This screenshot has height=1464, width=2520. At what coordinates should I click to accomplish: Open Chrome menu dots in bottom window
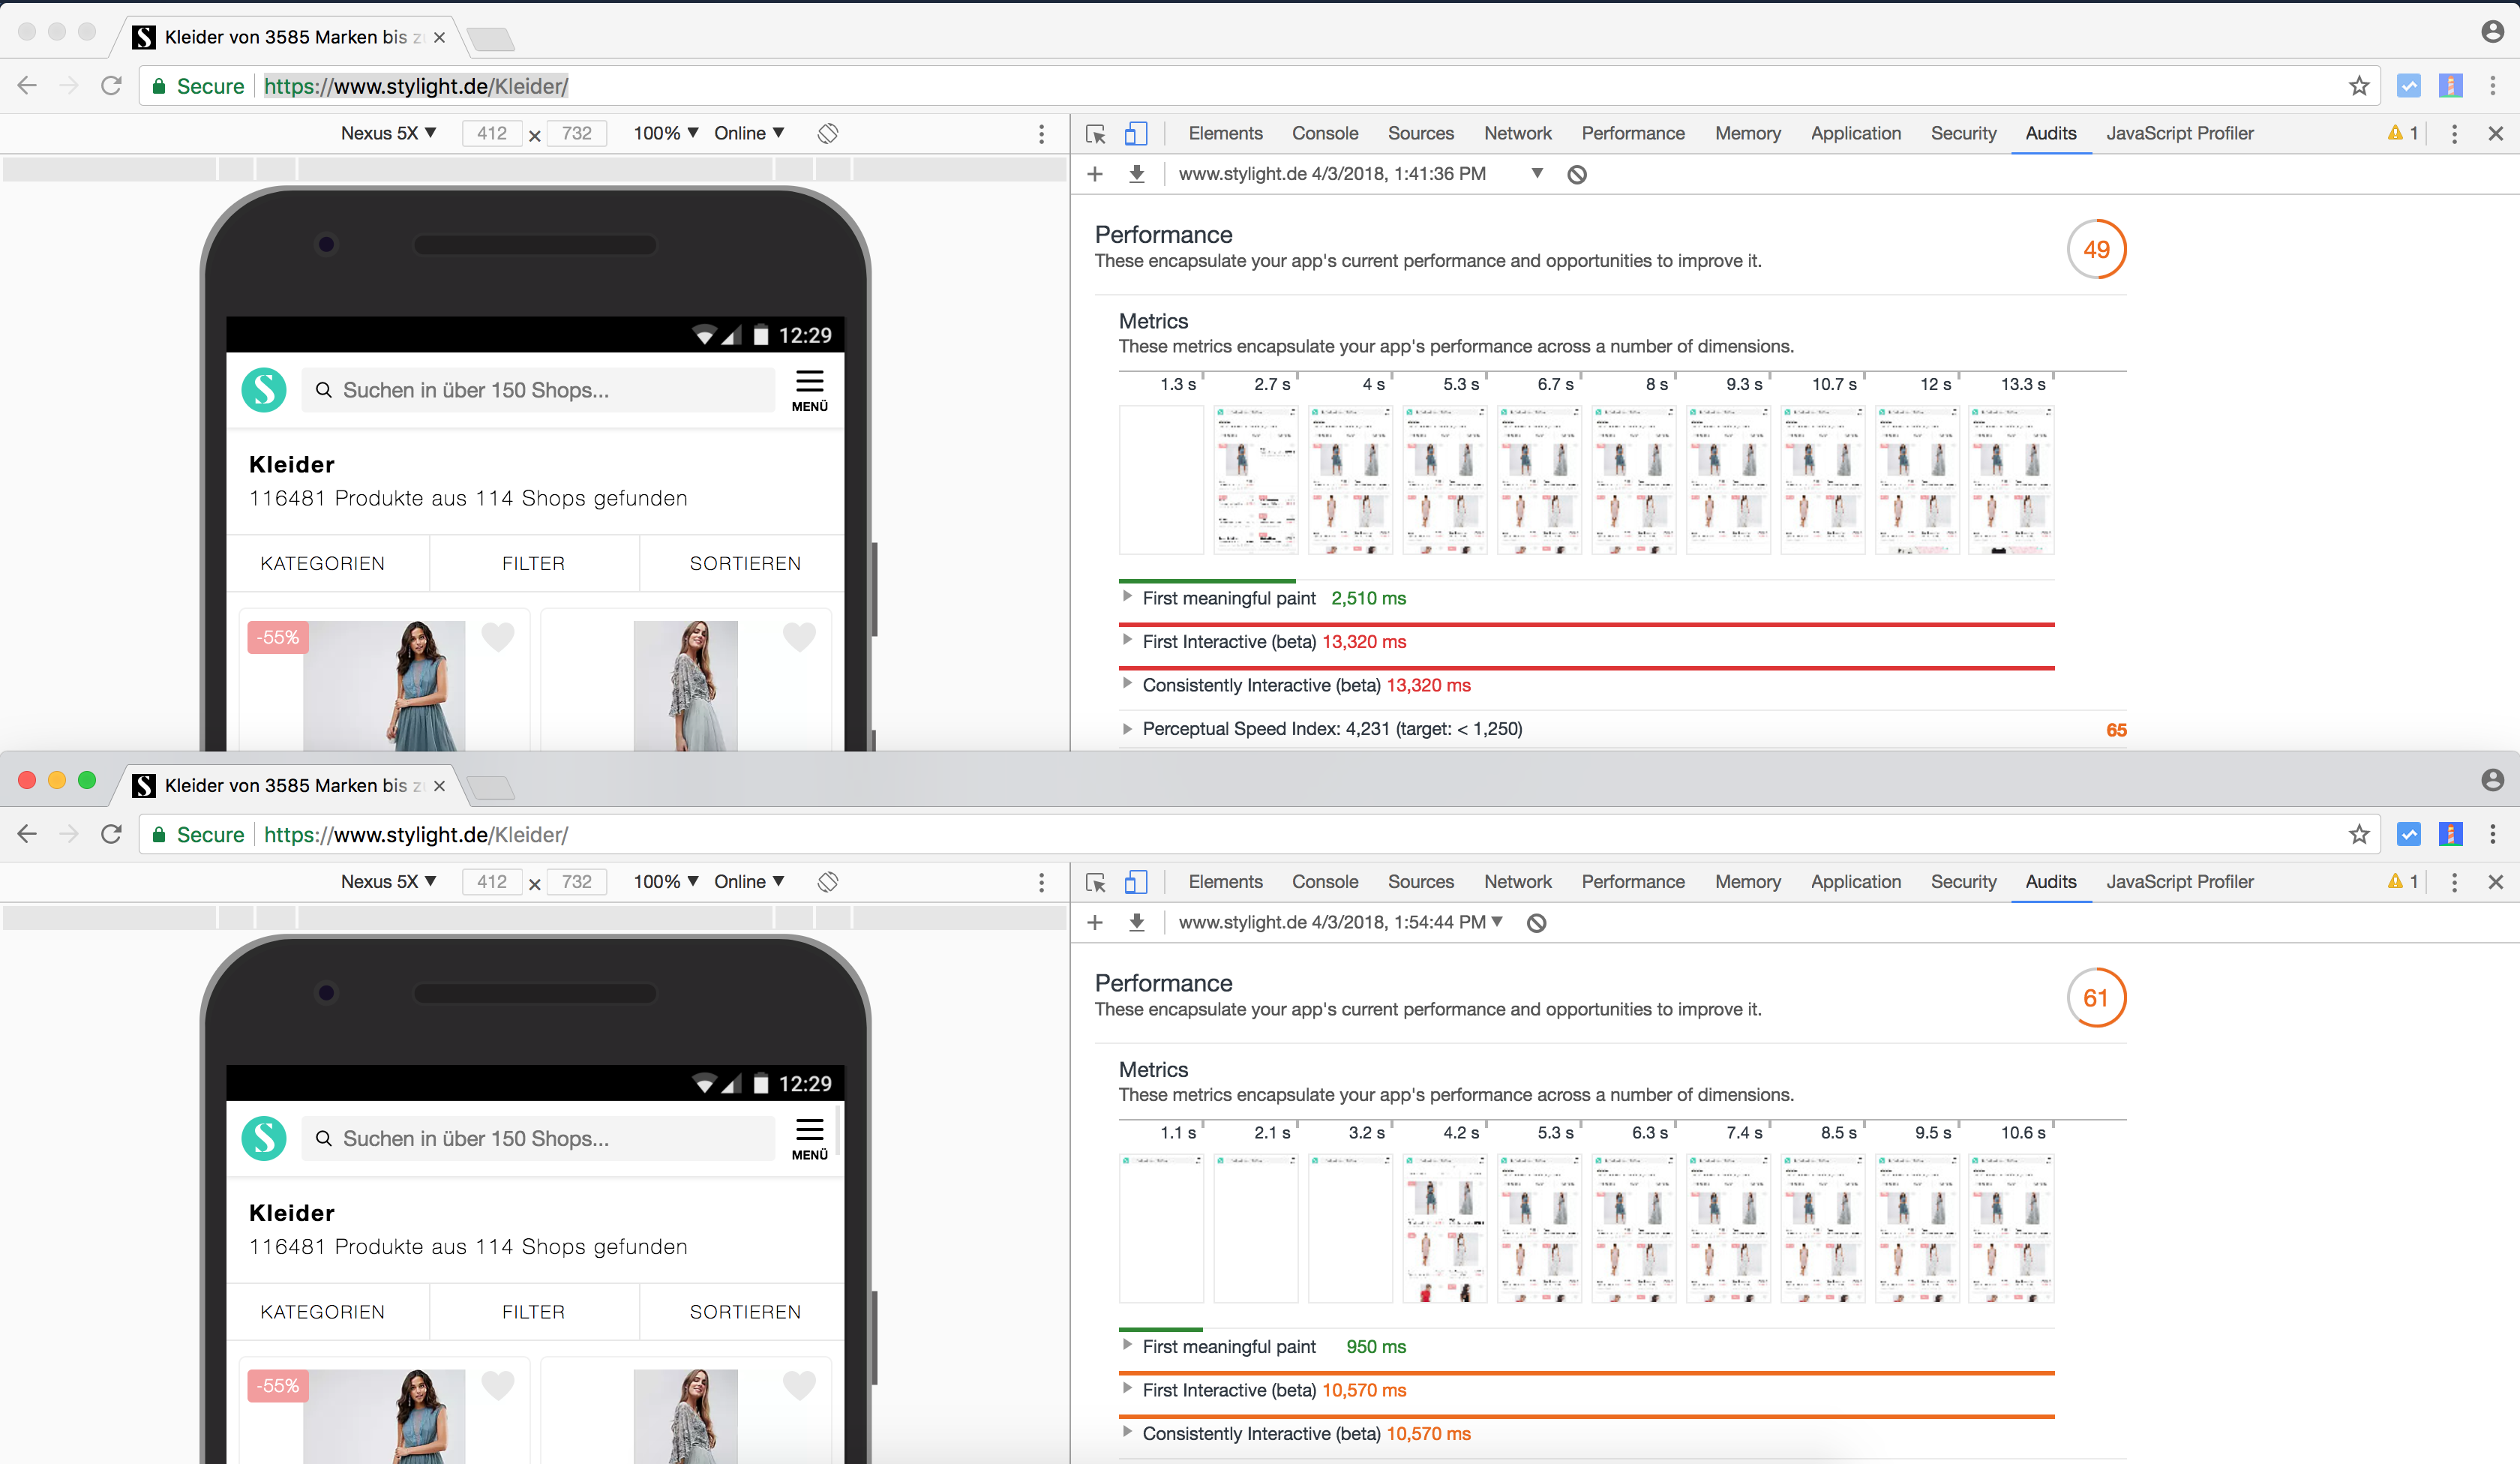(x=2493, y=834)
